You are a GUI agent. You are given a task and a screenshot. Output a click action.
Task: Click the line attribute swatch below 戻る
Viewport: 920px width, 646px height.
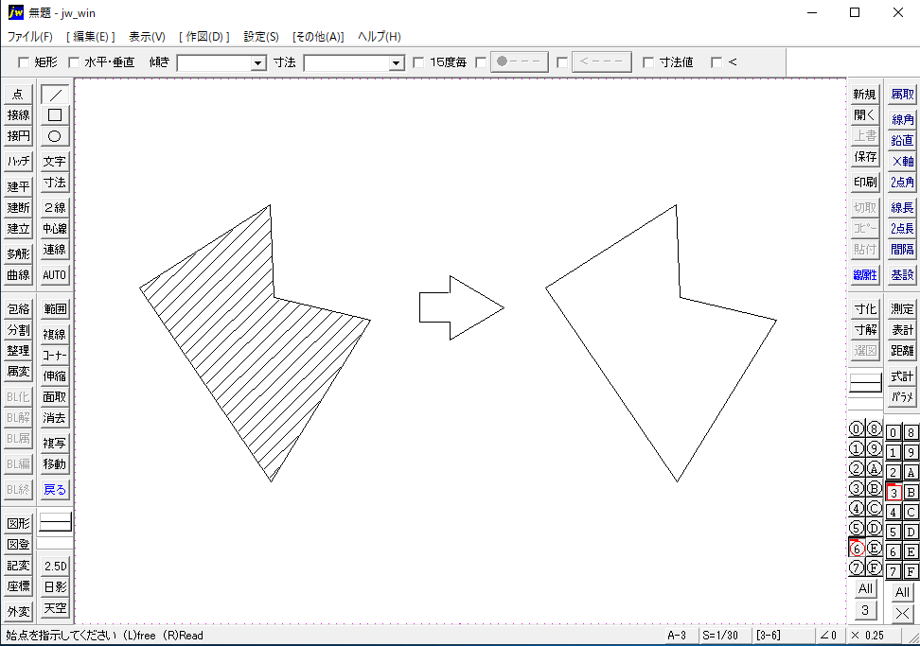(x=55, y=522)
